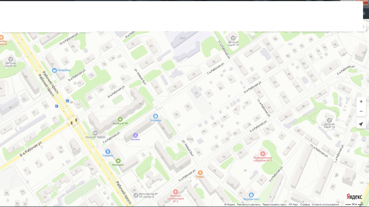This screenshot has width=369, height=207.
Task: Open Инфекционное отделение № 2 marker
Action: [263, 153]
